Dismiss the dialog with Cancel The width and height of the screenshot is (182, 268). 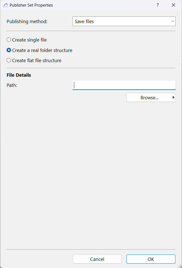(x=97, y=259)
